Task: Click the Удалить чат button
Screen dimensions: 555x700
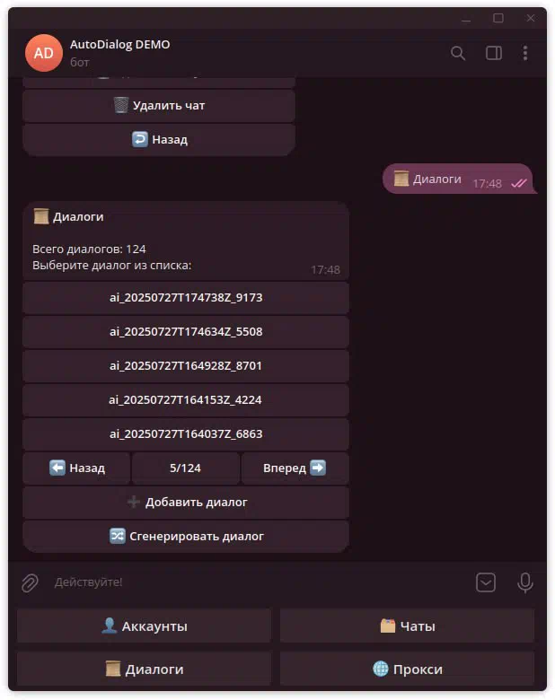Action: [159, 106]
